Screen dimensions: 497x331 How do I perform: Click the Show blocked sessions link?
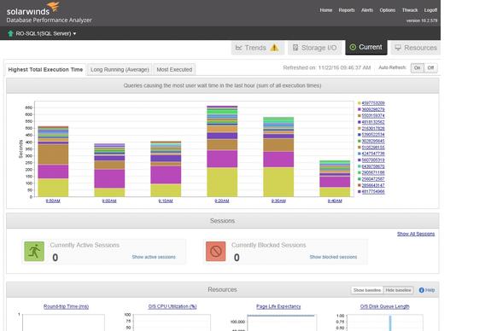[x=333, y=257]
